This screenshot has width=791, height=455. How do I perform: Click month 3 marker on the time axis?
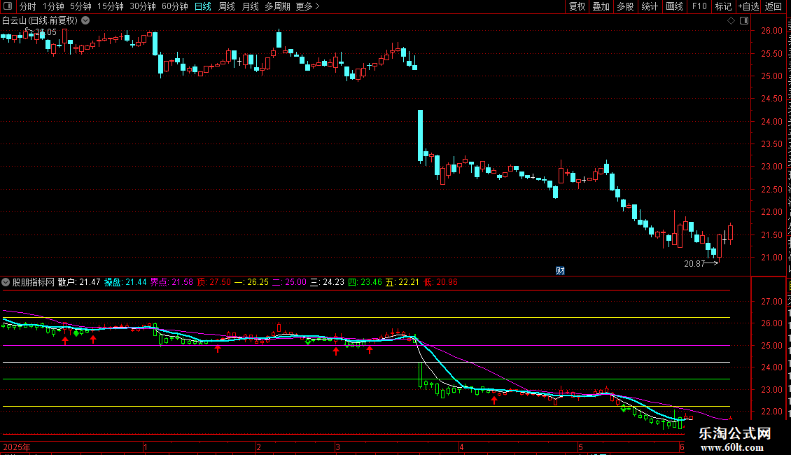(x=337, y=447)
